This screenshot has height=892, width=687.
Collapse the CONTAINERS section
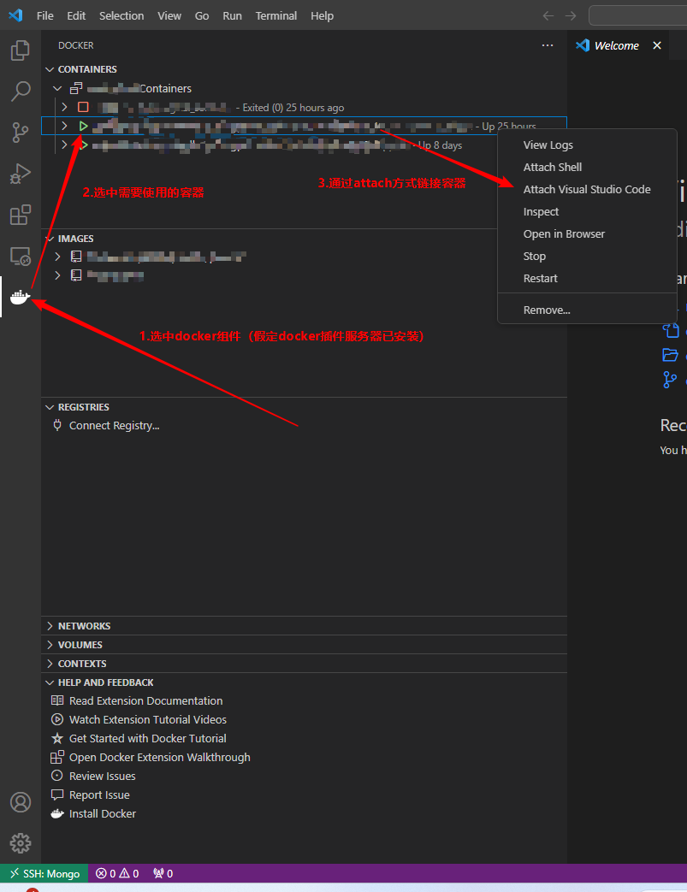click(x=50, y=68)
